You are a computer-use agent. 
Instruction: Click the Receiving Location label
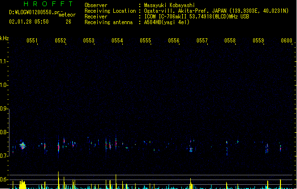(110, 11)
